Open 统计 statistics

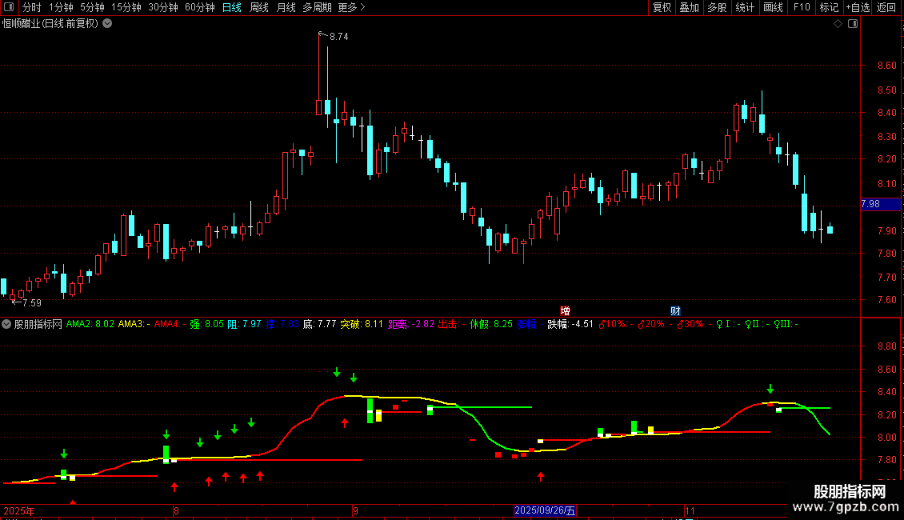pos(745,7)
